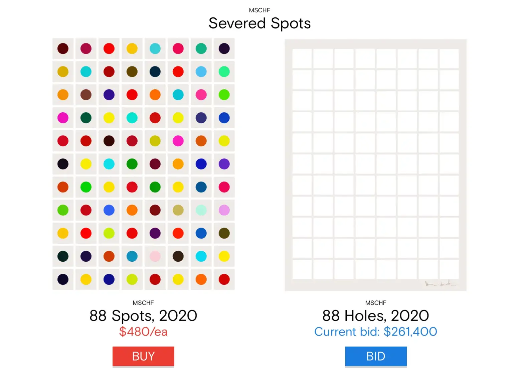Click the $480/ea price text

tap(143, 332)
